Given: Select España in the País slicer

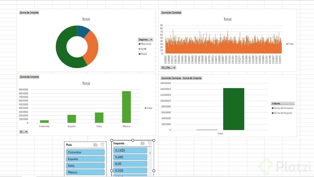Looking at the screenshot, I should click(x=85, y=159).
